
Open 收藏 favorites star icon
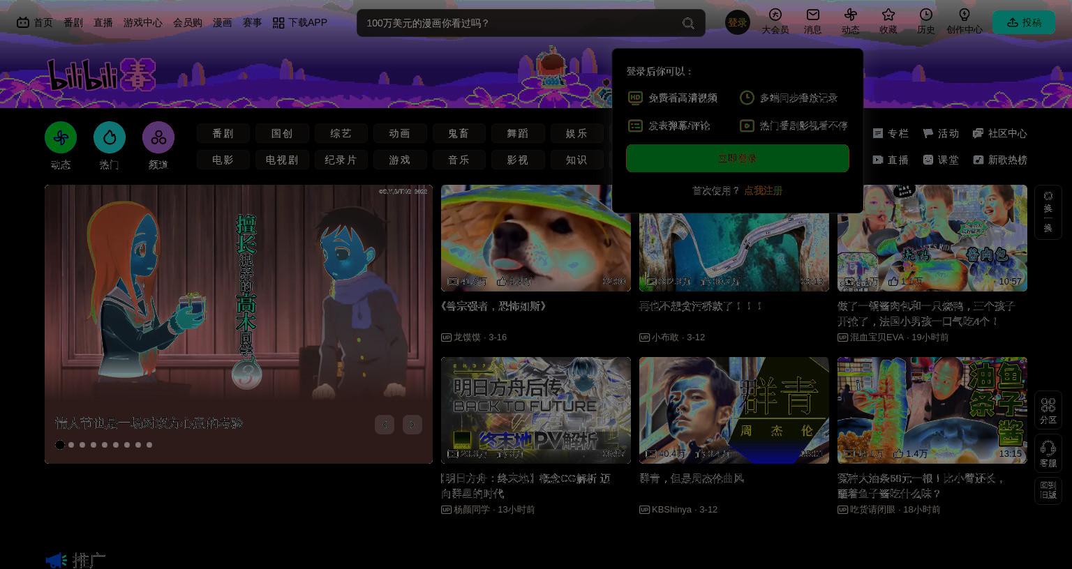pos(888,15)
